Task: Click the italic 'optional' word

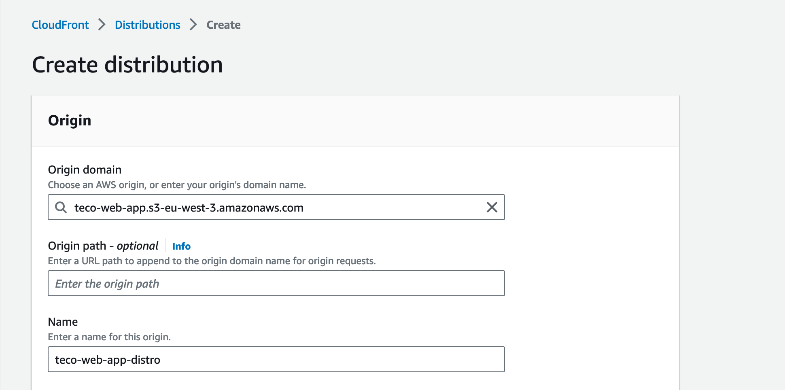Action: coord(138,246)
